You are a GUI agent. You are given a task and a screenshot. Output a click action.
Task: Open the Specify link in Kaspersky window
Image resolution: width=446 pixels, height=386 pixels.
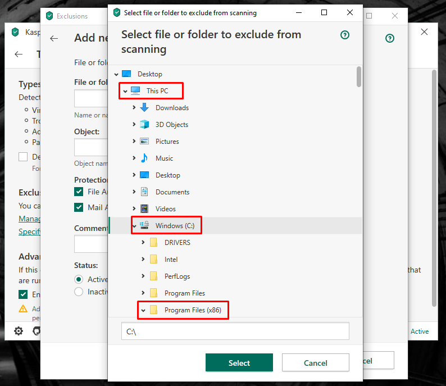coord(29,231)
